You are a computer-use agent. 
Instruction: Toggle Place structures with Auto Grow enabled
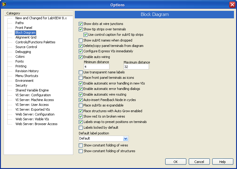point(81,111)
